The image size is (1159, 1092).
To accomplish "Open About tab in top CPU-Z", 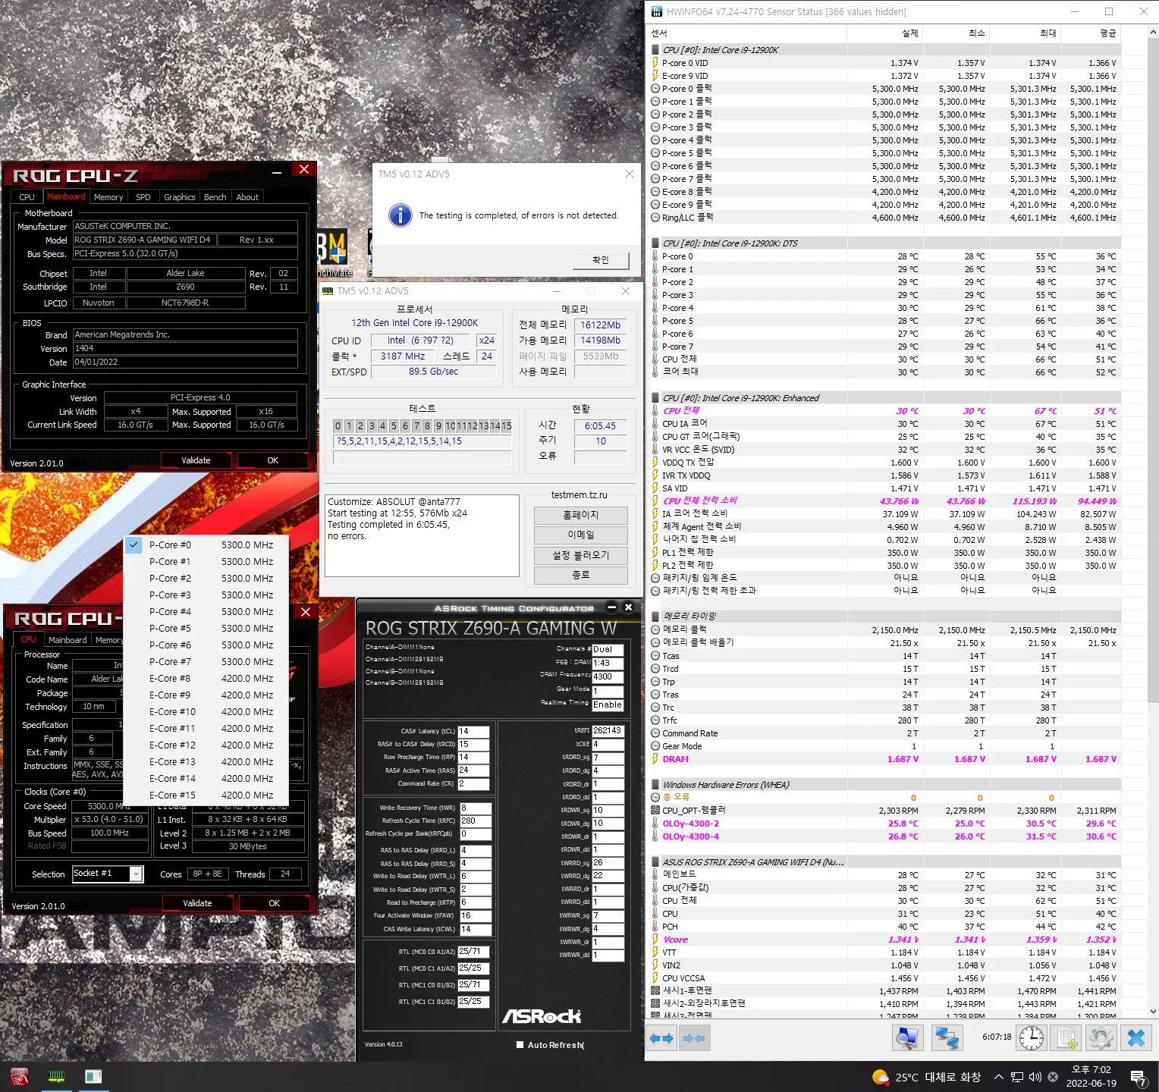I will click(x=247, y=197).
